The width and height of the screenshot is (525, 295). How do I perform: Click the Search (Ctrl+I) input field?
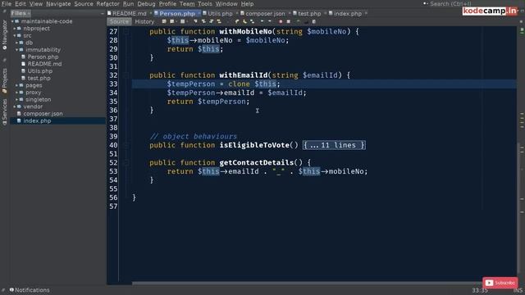[x=450, y=3]
